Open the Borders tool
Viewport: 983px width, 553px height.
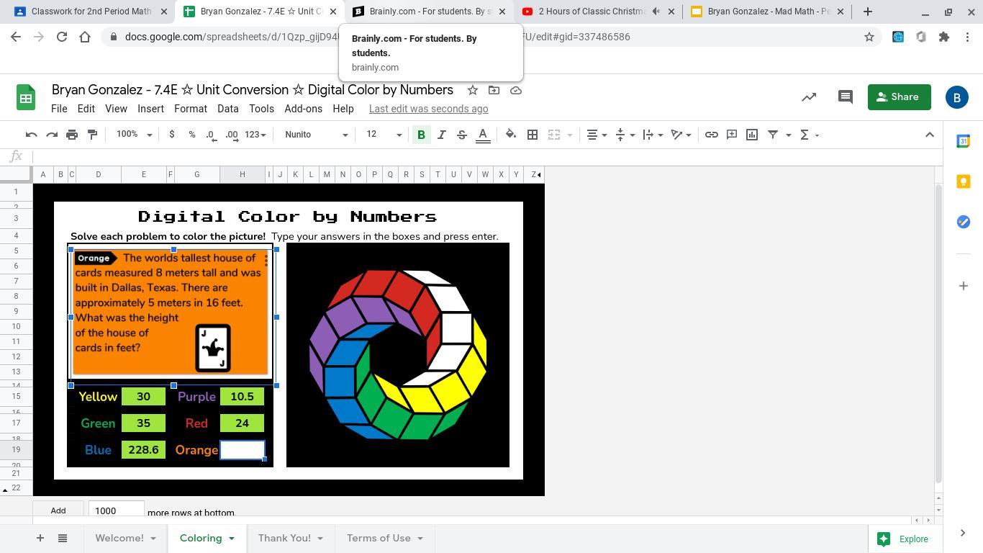tap(533, 135)
